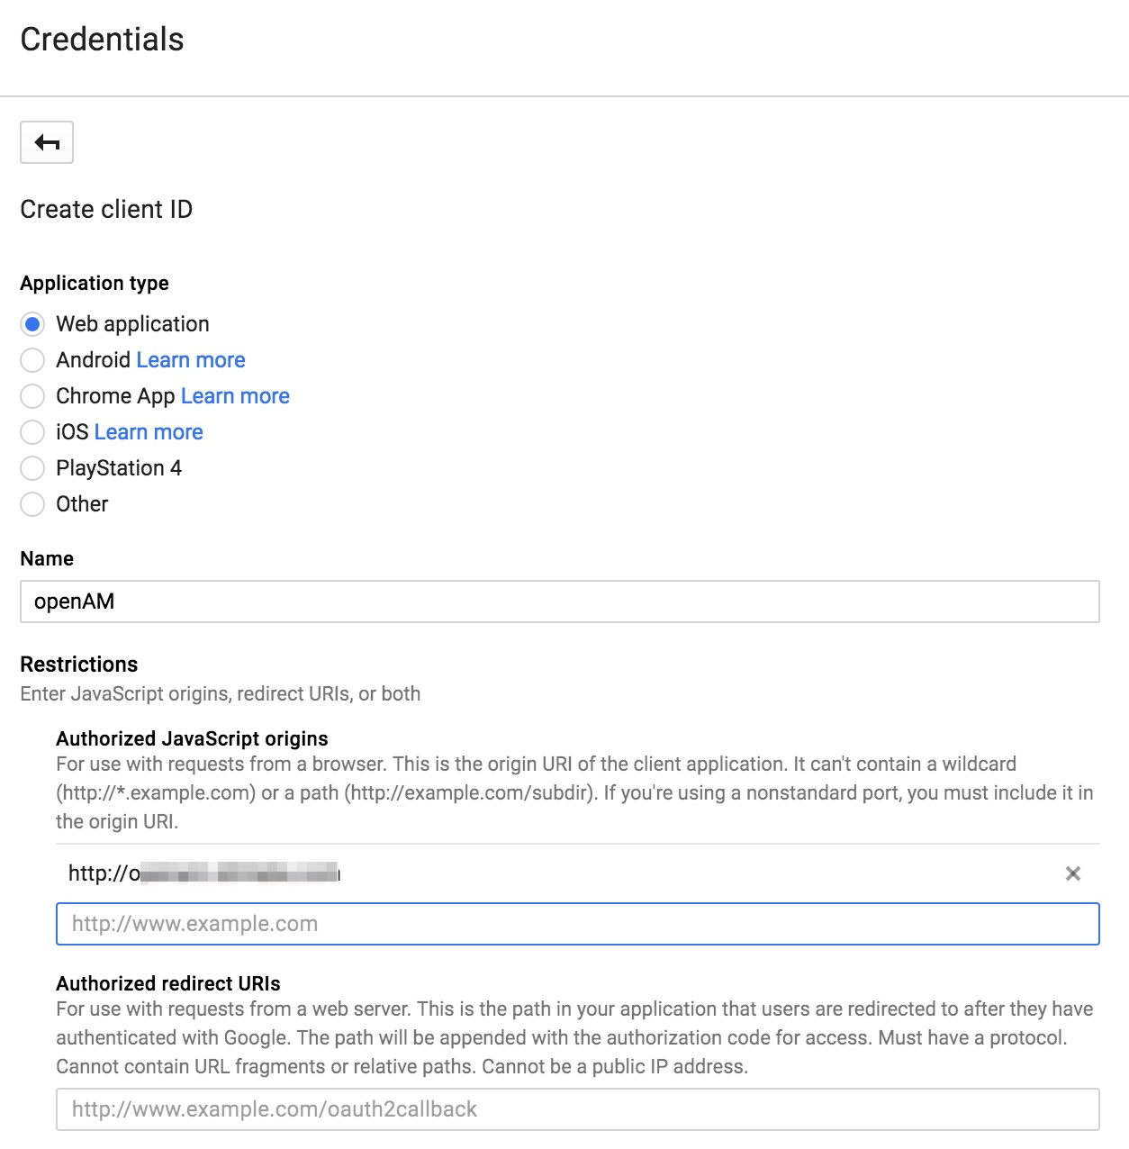Select Chrome App application type

[32, 396]
